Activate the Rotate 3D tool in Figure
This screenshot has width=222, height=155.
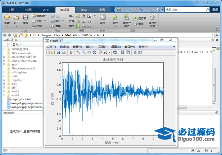[x=94, y=52]
